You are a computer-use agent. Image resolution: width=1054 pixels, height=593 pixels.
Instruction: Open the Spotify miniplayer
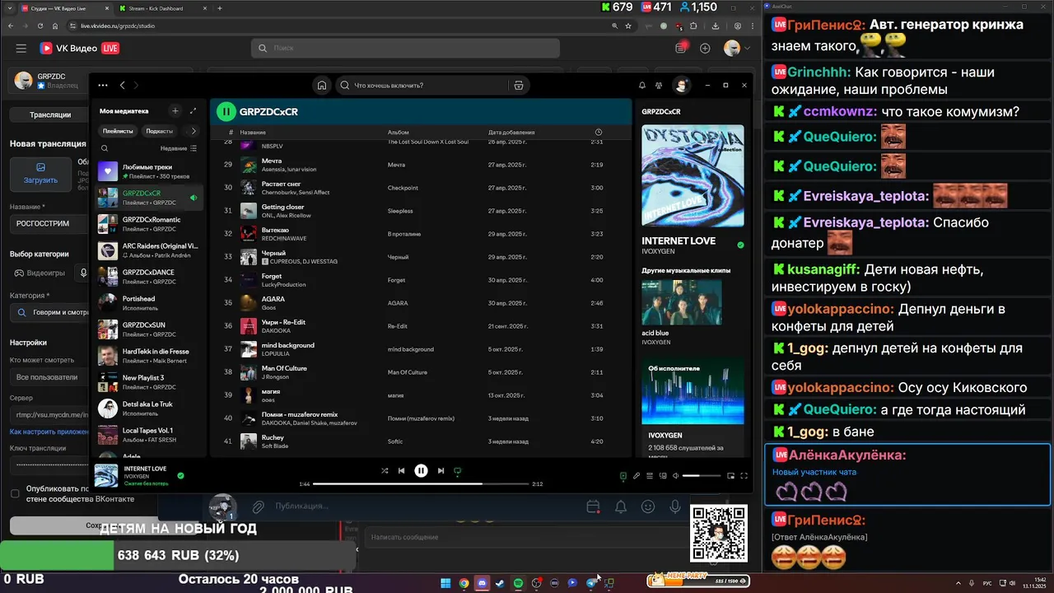(x=730, y=475)
